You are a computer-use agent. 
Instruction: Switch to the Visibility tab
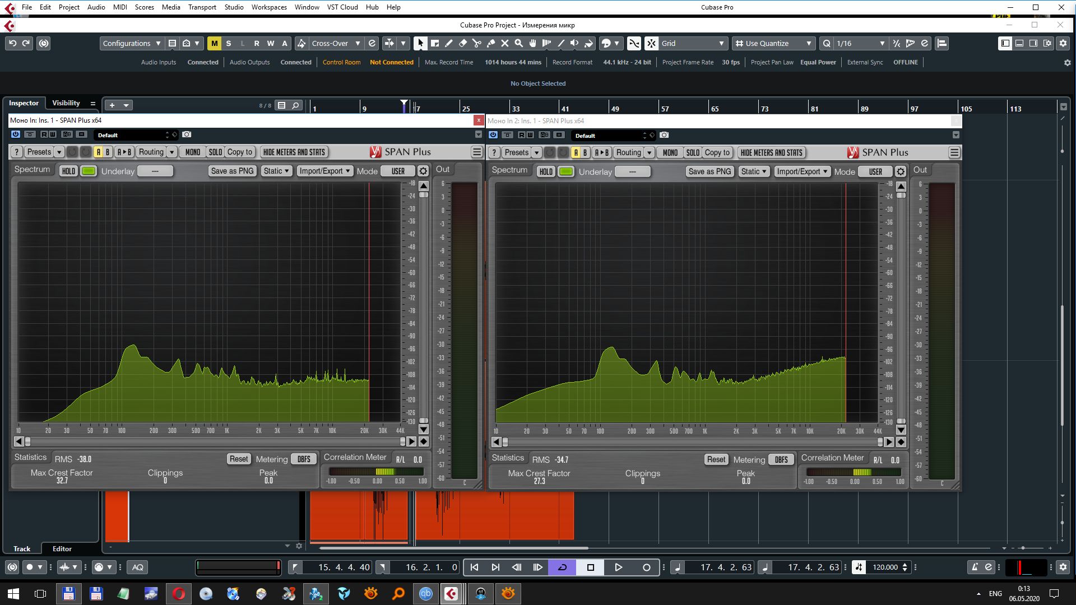pyautogui.click(x=66, y=103)
